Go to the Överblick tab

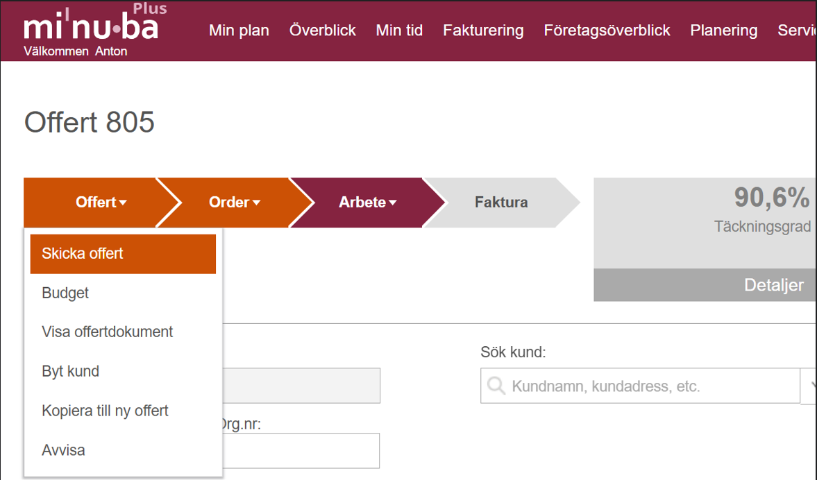pos(323,31)
